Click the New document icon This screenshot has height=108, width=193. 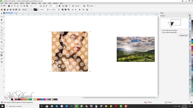coord(2,6)
